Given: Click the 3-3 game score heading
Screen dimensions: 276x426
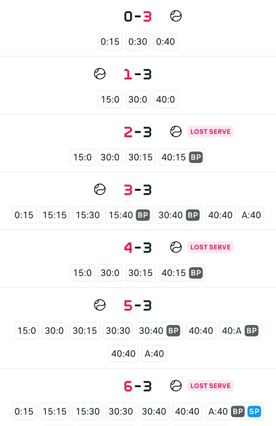Looking at the screenshot, I should click(x=138, y=190).
